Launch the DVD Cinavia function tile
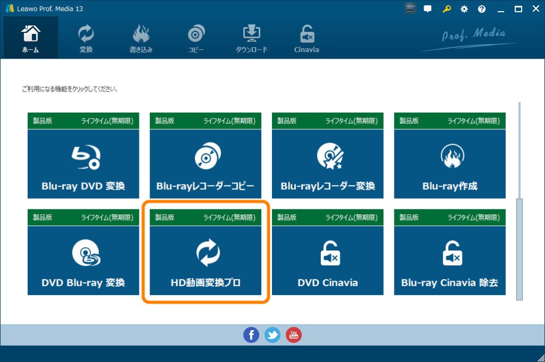This screenshot has height=362, width=545. [x=327, y=252]
